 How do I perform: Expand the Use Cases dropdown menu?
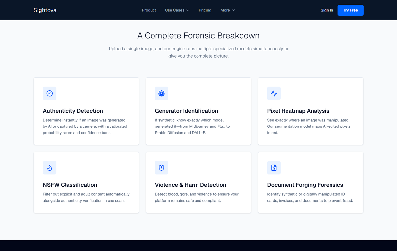pos(177,10)
